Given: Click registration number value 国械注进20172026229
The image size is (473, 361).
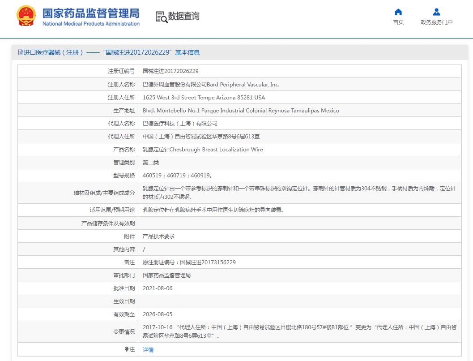Looking at the screenshot, I should pos(170,71).
